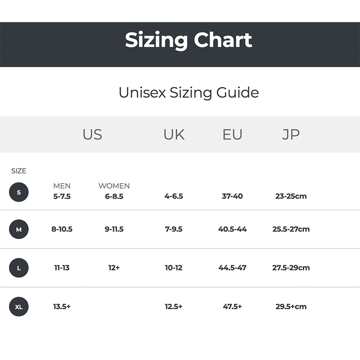Click the 47.5+ EU size value

(x=232, y=306)
